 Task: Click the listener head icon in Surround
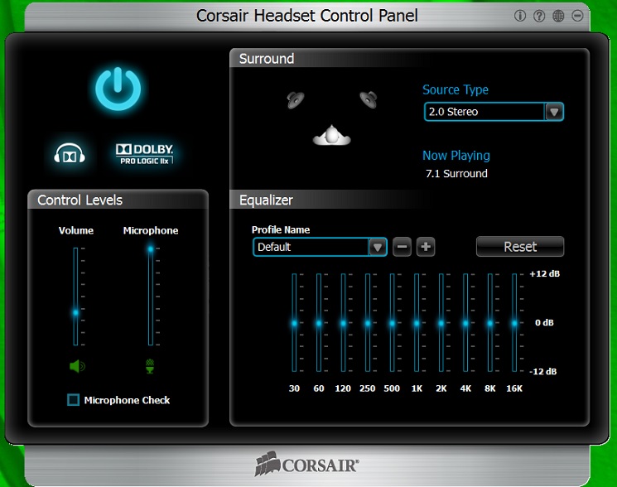pyautogui.click(x=332, y=135)
